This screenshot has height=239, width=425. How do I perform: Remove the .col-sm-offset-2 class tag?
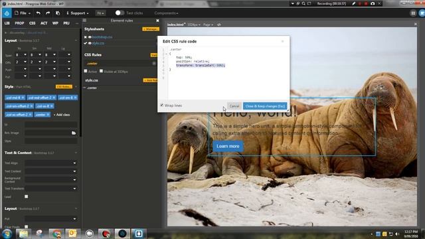[x=31, y=106]
